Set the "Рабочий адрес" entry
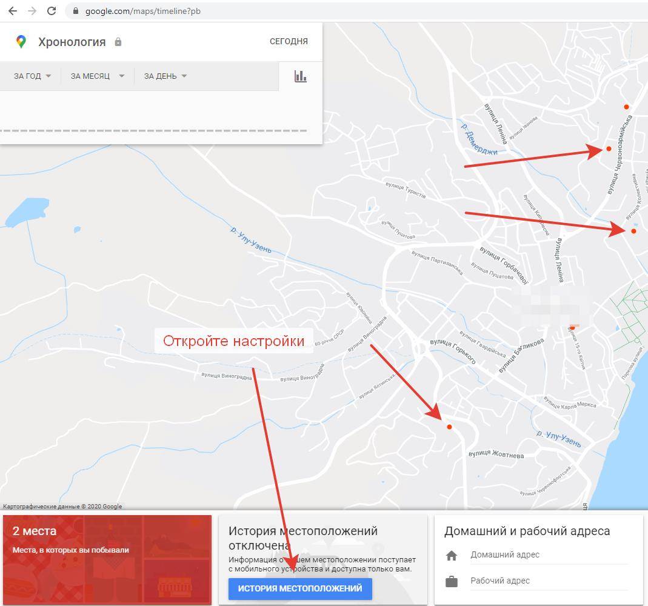The height and width of the screenshot is (606, 648). [x=499, y=581]
